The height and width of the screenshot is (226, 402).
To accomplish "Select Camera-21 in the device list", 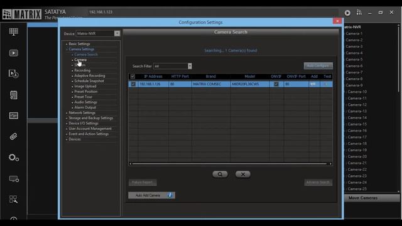I will pyautogui.click(x=357, y=163).
